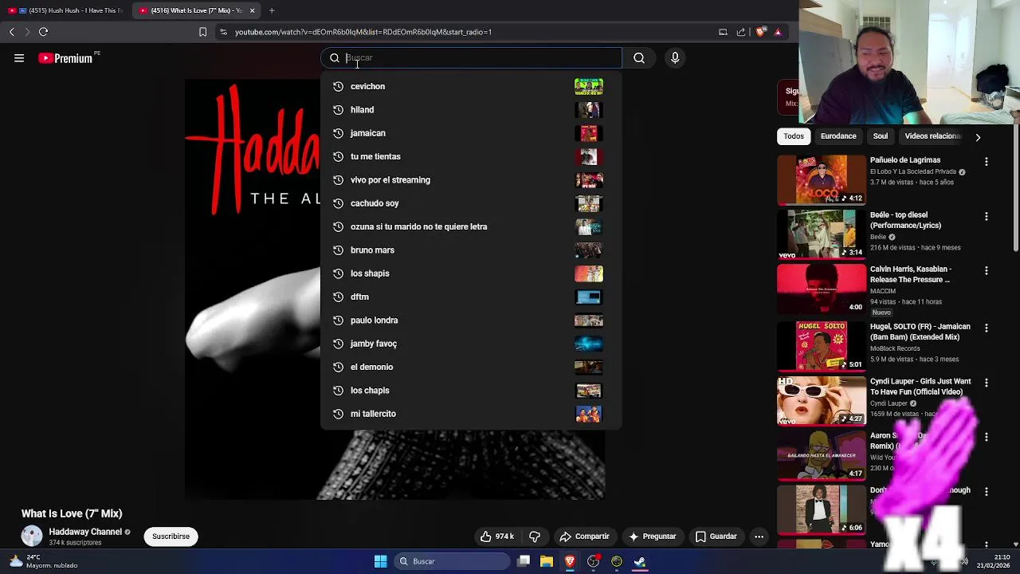Click the Suscribirse button

pyautogui.click(x=171, y=537)
